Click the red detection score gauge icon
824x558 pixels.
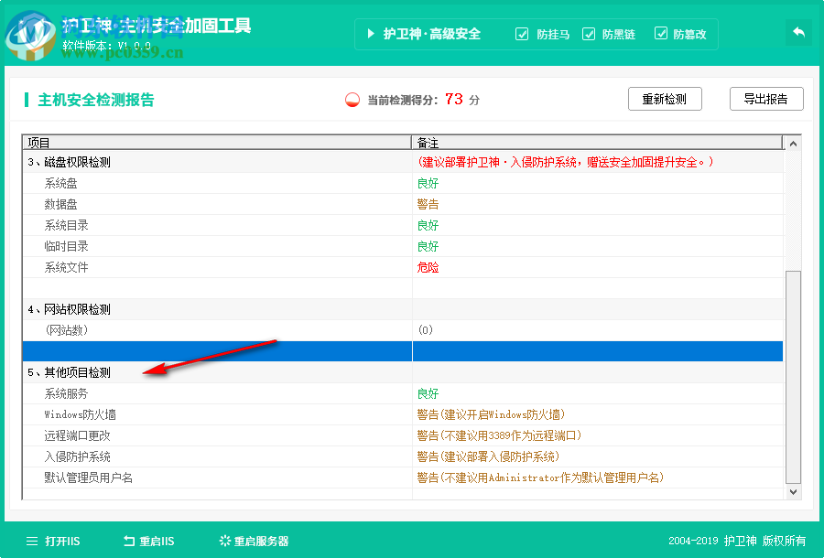(x=351, y=99)
